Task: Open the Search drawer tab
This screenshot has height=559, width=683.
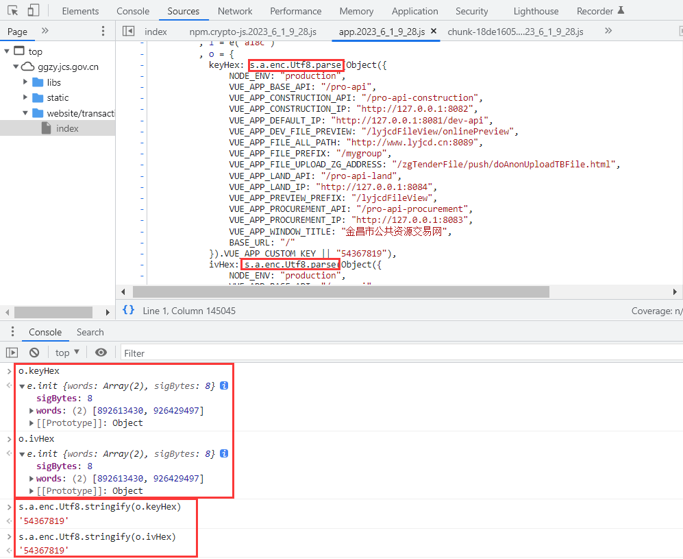Action: point(90,332)
